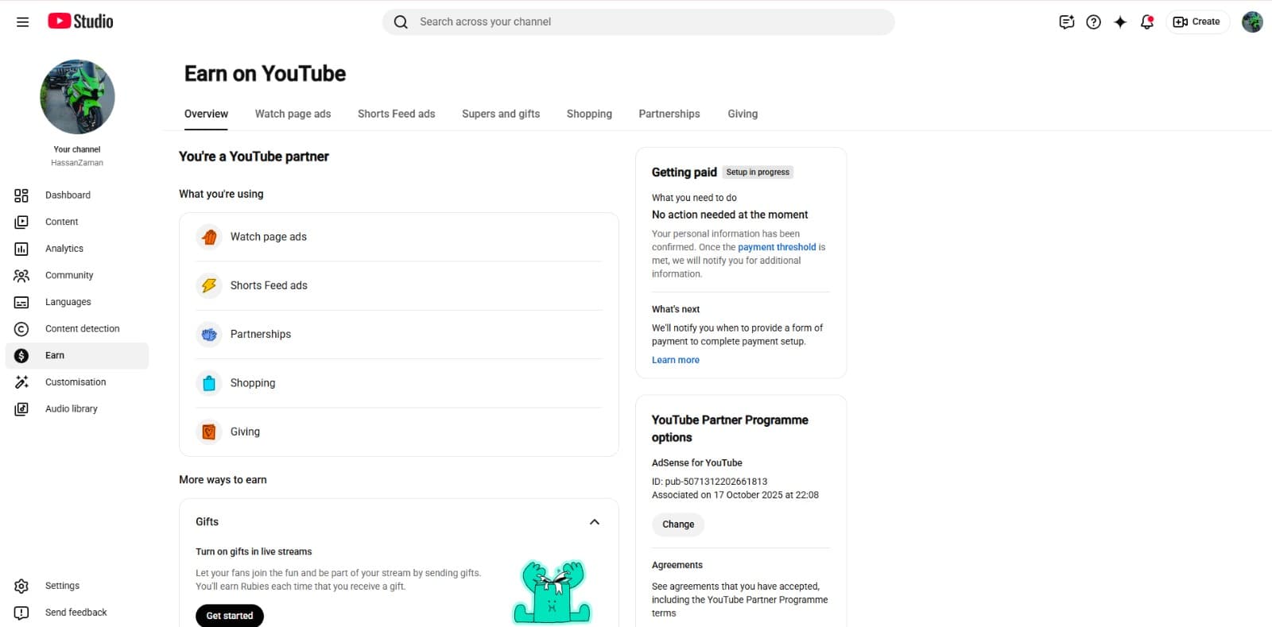Image resolution: width=1272 pixels, height=627 pixels.
Task: Switch to Supers and gifts tab
Action: 501,114
